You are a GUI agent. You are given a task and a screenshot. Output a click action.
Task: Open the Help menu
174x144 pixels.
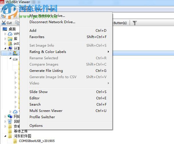[50, 9]
